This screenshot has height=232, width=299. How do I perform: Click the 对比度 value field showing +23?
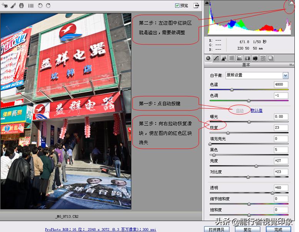281,172
